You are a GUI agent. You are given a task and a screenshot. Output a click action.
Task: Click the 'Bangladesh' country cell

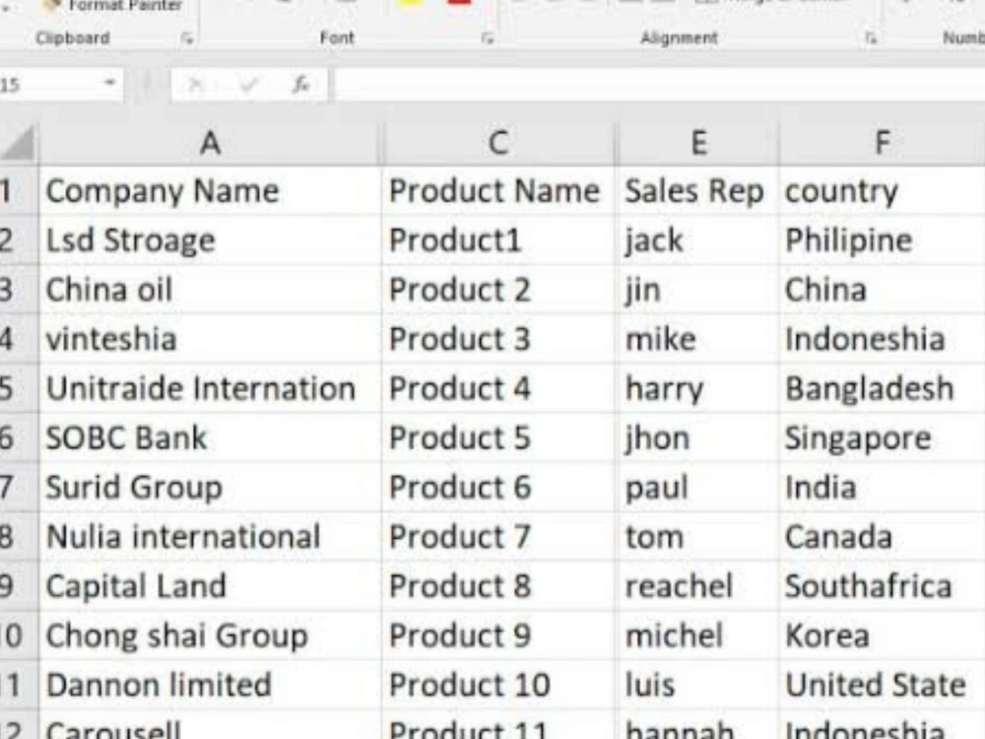coord(882,388)
